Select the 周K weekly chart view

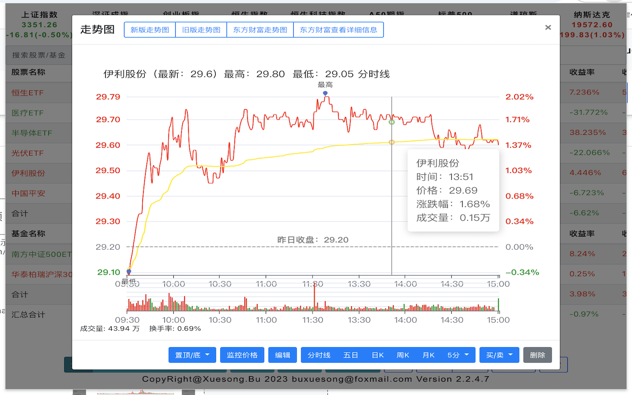point(402,355)
